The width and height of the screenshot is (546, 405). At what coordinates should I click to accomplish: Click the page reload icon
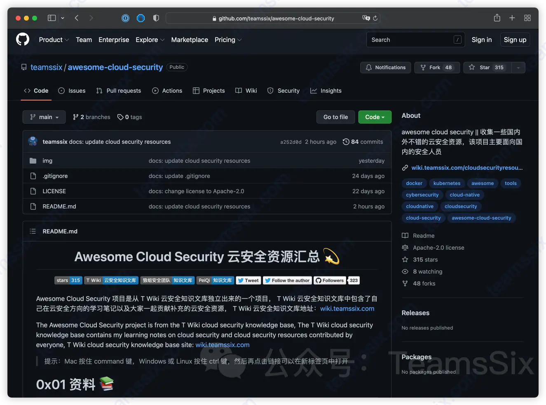375,18
